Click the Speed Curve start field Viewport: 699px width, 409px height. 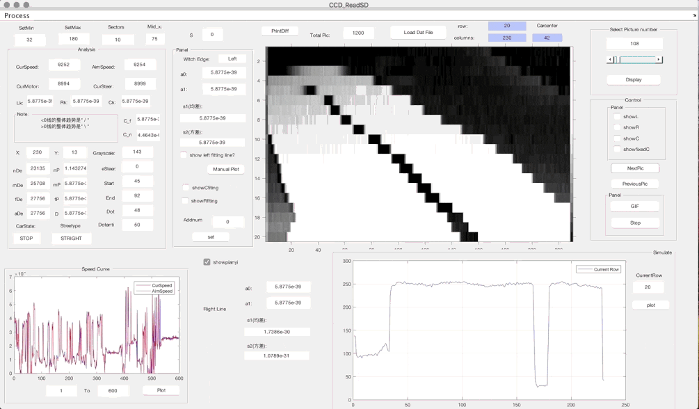point(61,391)
